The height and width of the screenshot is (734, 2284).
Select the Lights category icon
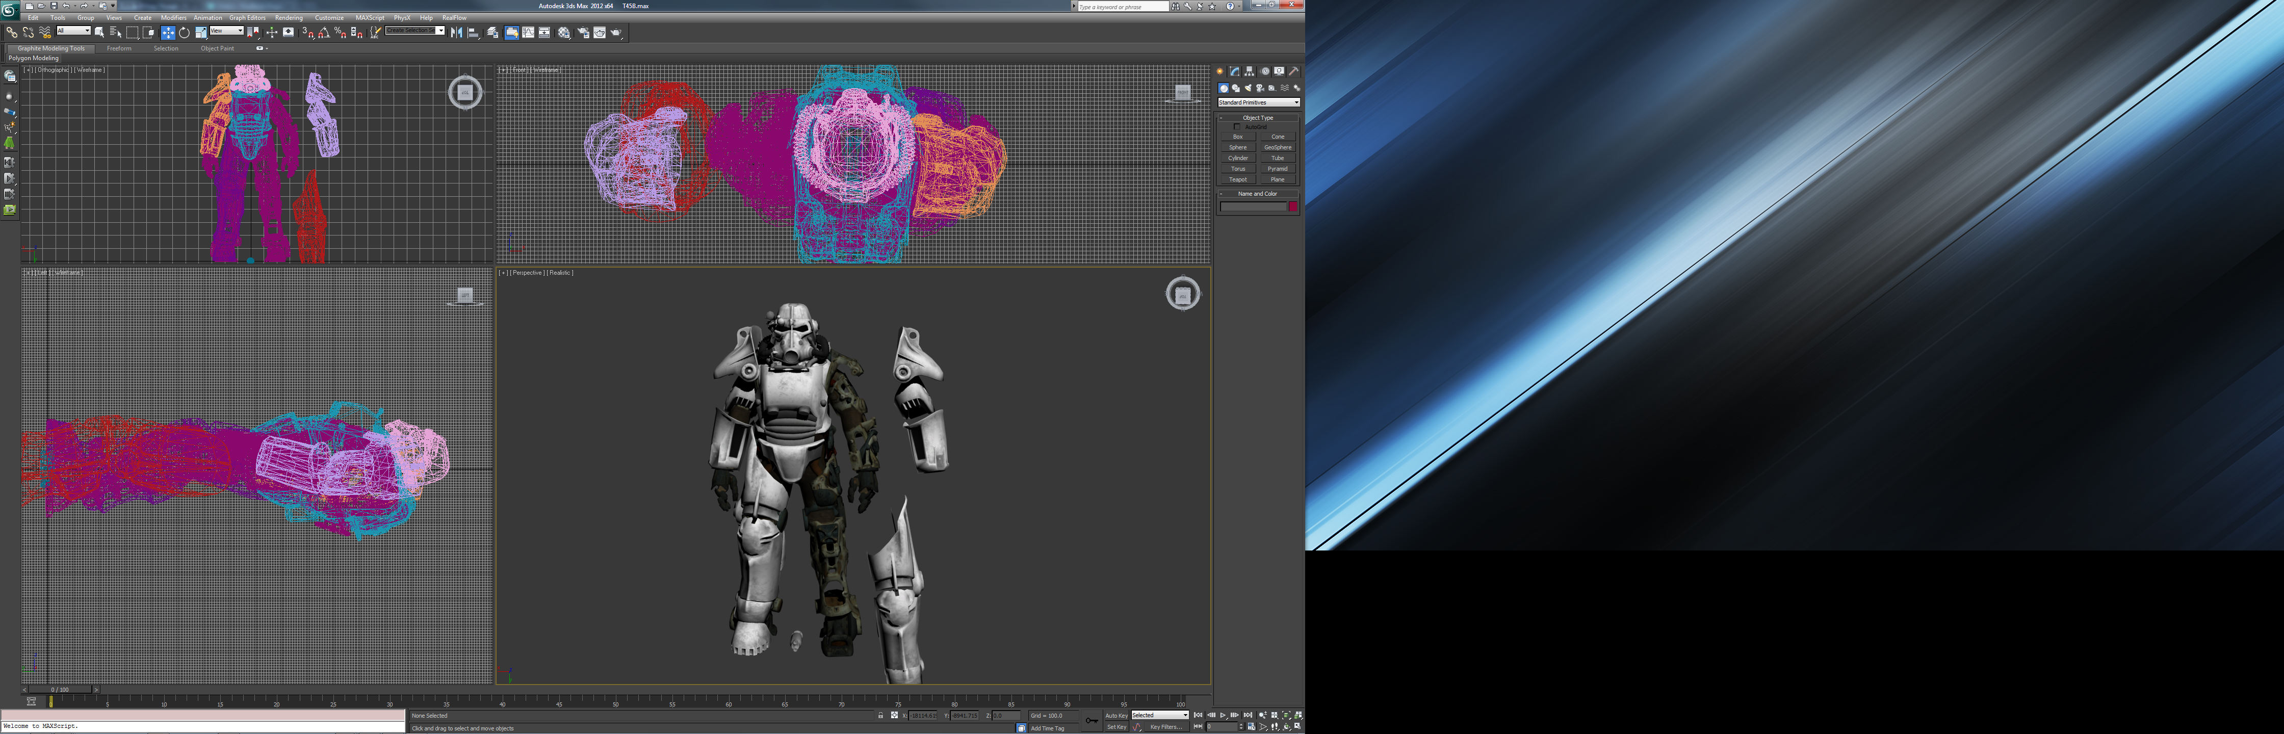pyautogui.click(x=1249, y=89)
